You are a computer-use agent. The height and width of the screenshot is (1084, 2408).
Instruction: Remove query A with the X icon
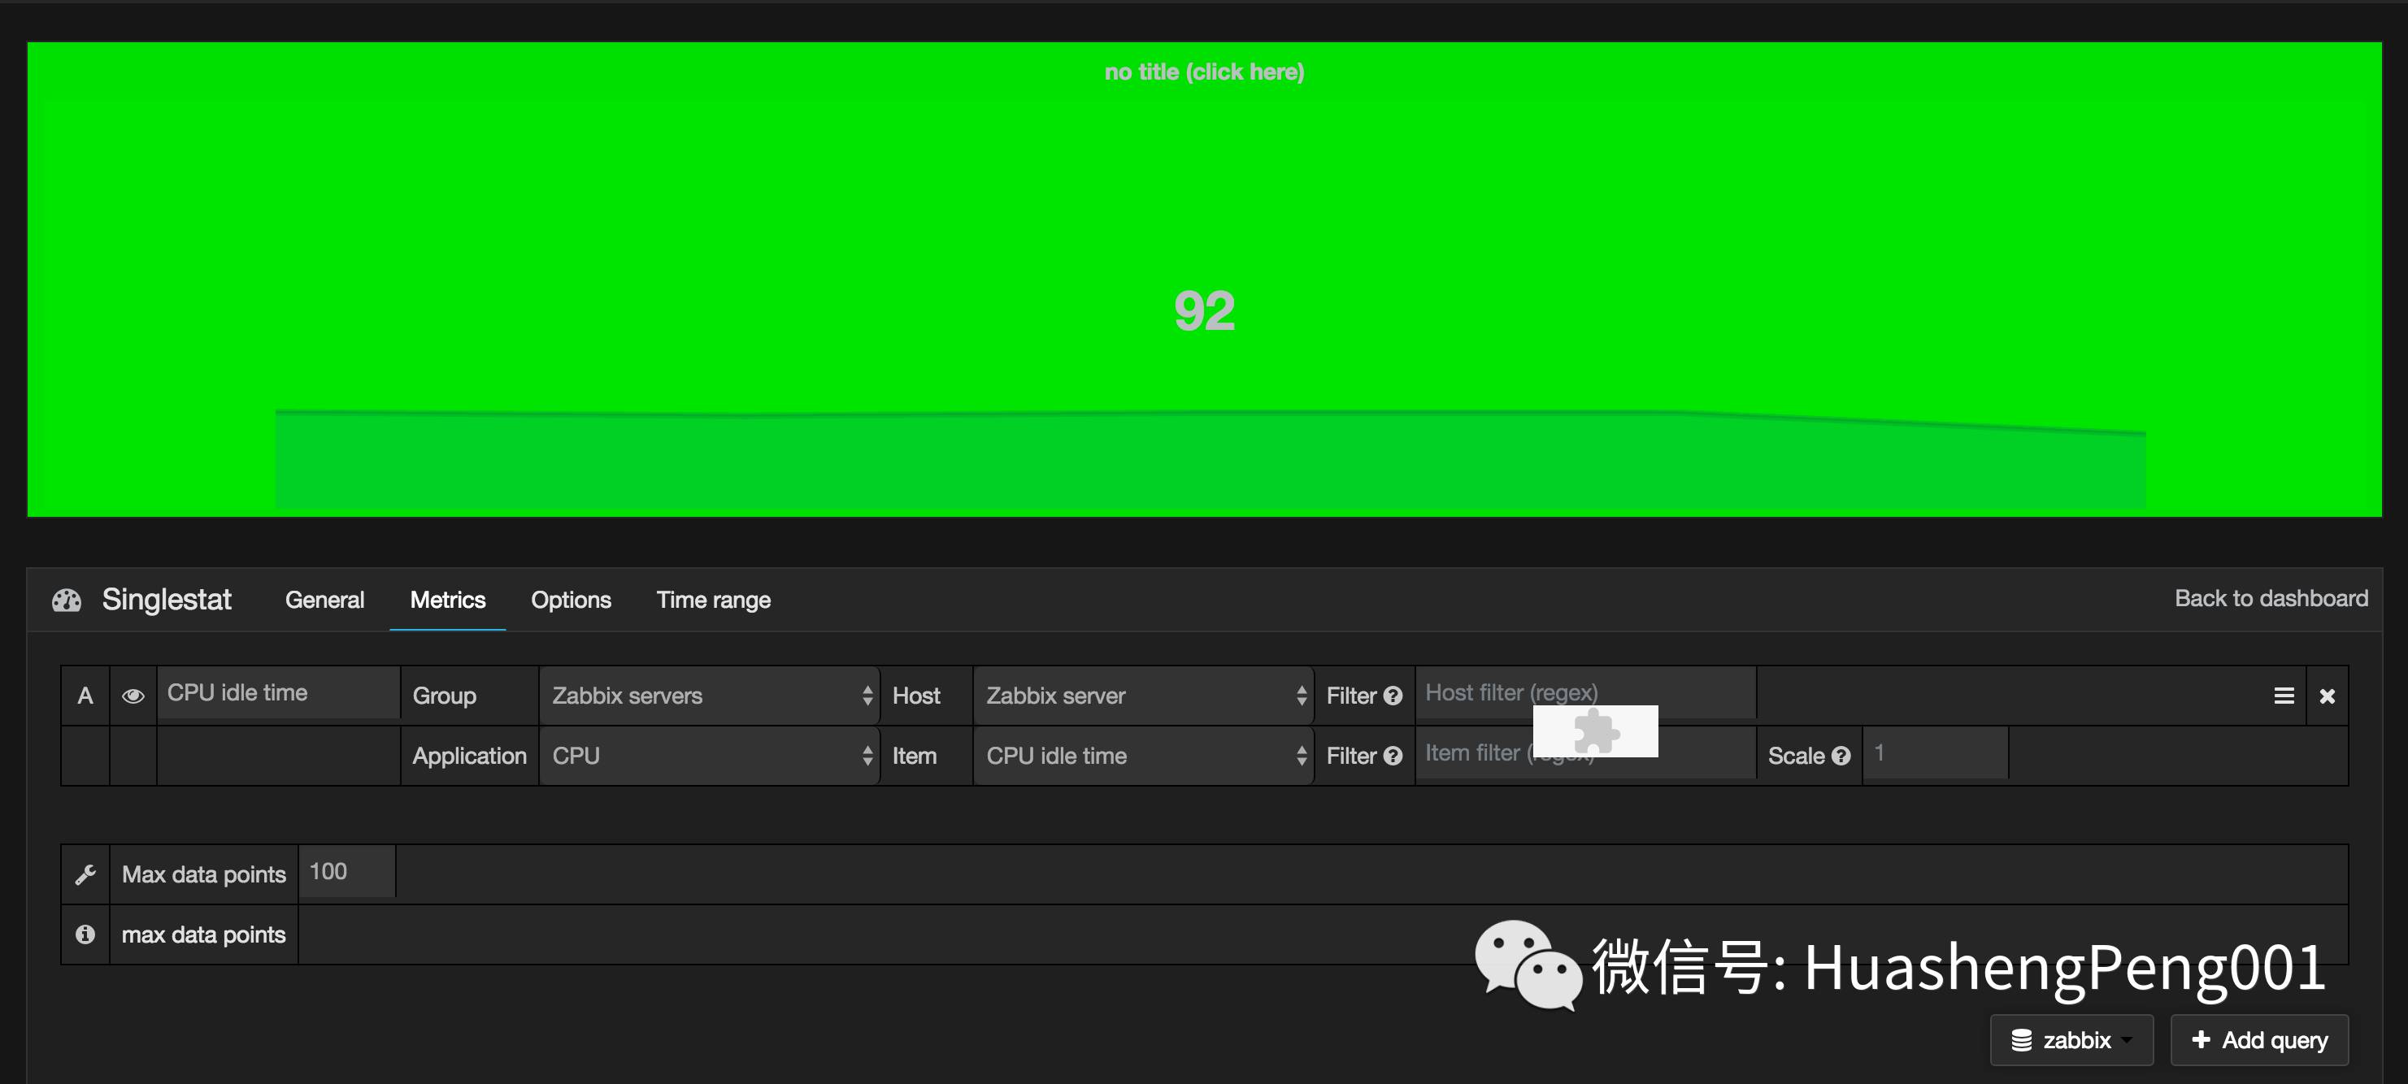pyautogui.click(x=2327, y=696)
